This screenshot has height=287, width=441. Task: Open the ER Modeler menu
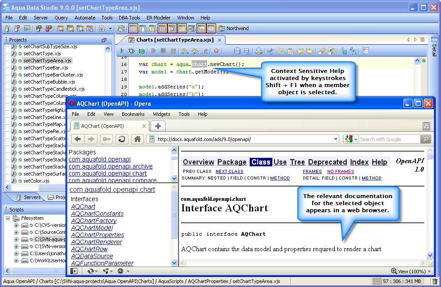click(x=159, y=18)
